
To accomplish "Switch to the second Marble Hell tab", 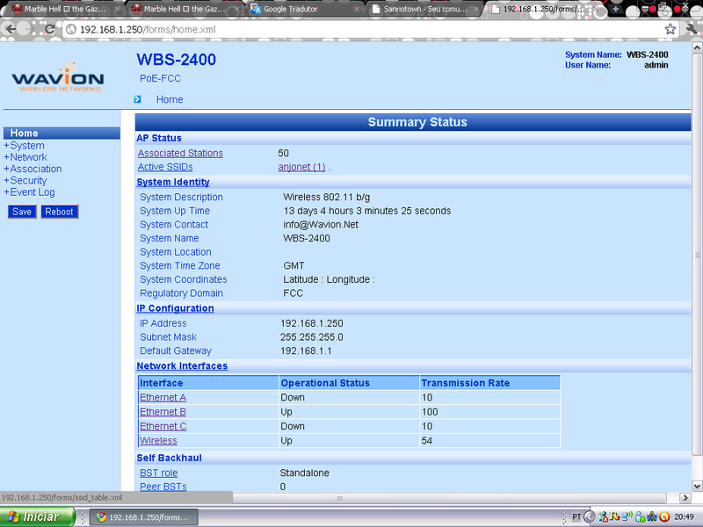I will coord(184,9).
